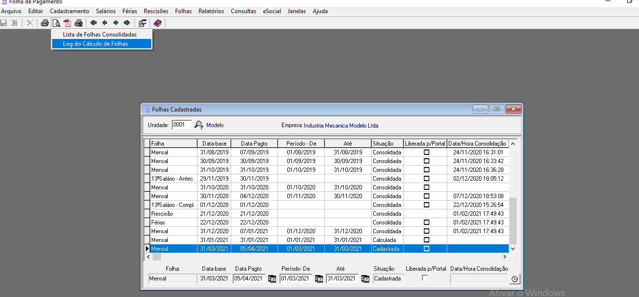The height and width of the screenshot is (297, 639).
Task: Click clock icon beside Data/Hora Consolidação
Action: [x=515, y=279]
